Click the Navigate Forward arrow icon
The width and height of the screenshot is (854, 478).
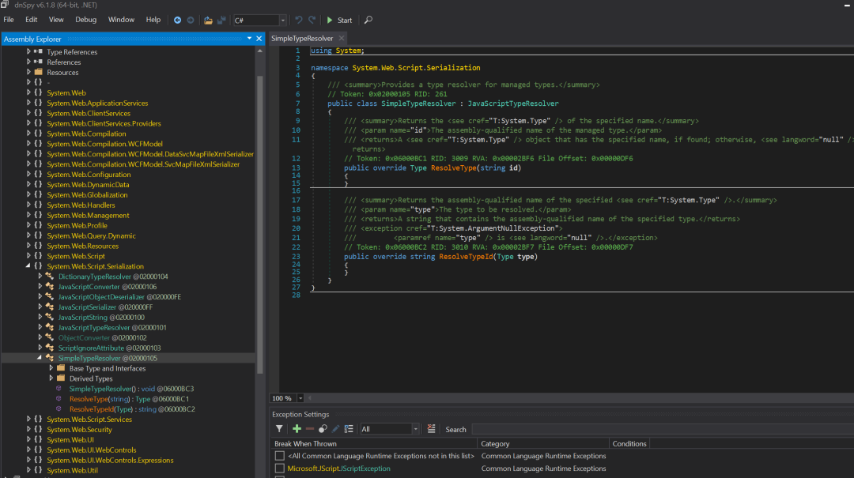(x=191, y=20)
